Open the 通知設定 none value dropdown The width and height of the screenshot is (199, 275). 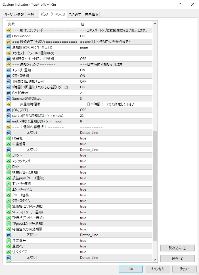click(116, 47)
